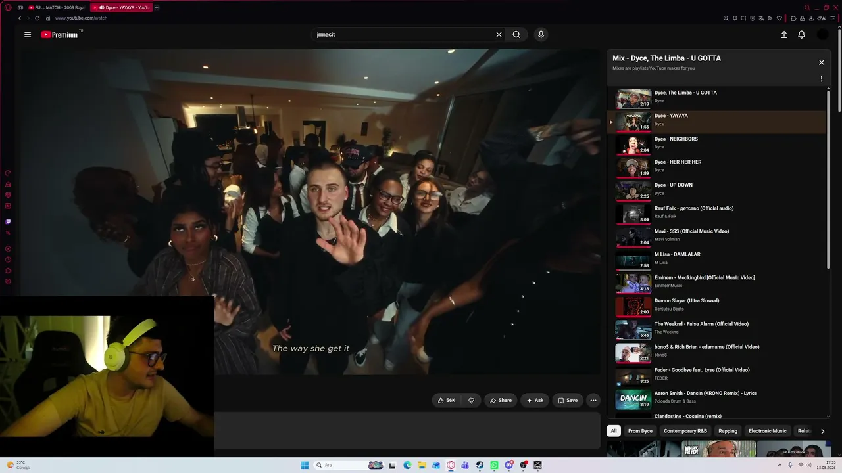This screenshot has height=473, width=842.
Task: Open the ad blocker shield icon
Action: click(x=753, y=18)
